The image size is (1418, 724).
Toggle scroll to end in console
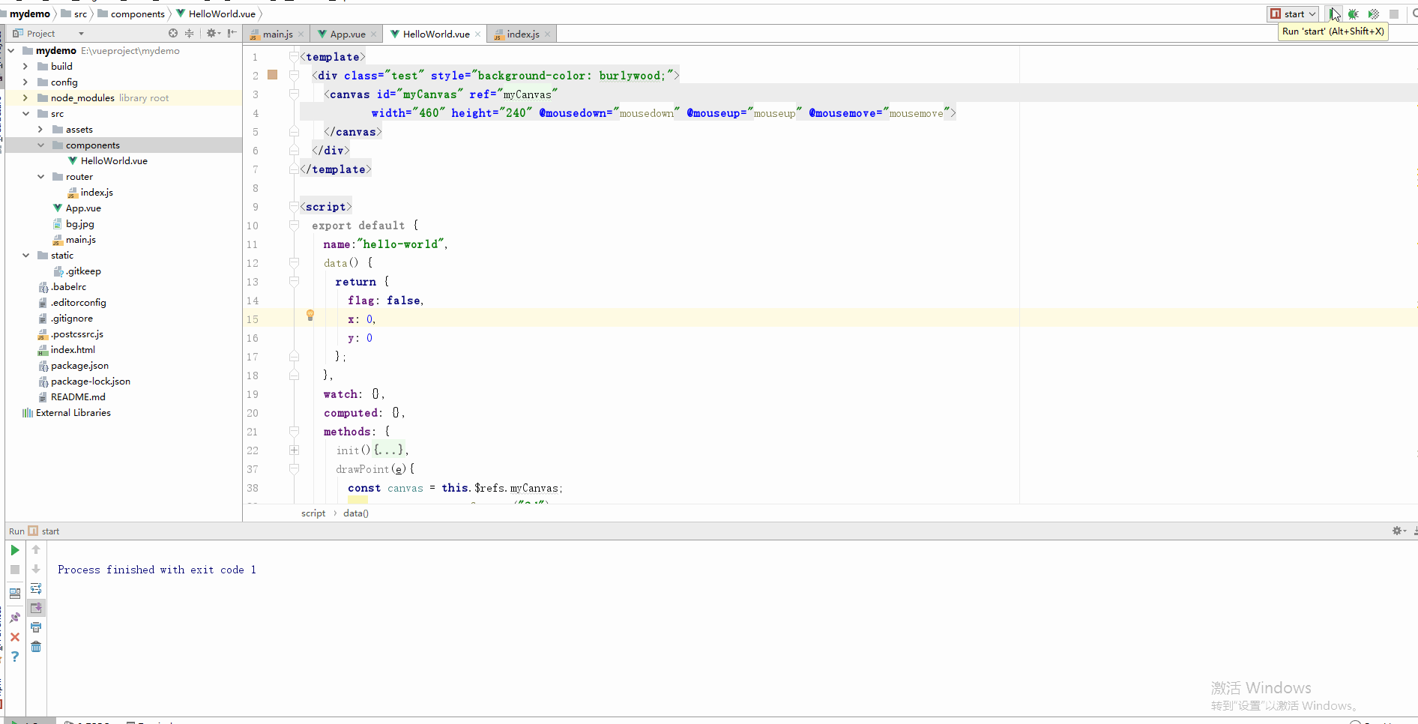pyautogui.click(x=36, y=608)
